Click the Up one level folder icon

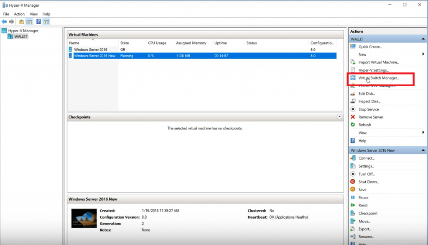click(x=21, y=22)
